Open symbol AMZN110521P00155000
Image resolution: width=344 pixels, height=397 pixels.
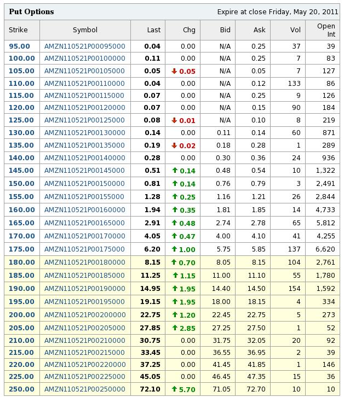coord(84,197)
